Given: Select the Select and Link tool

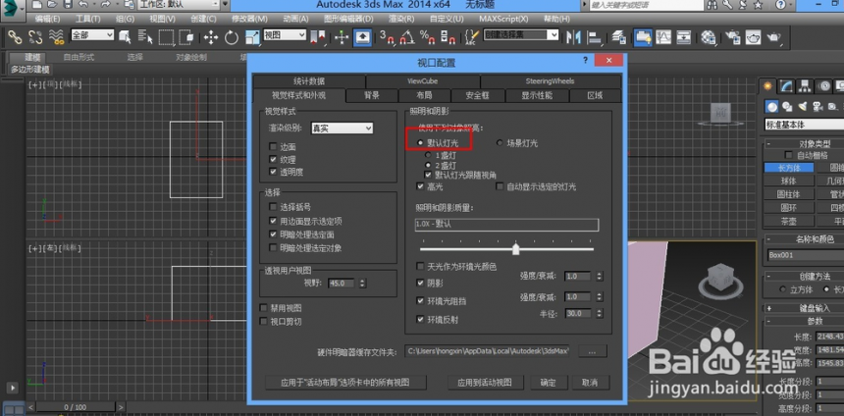Looking at the screenshot, I should tap(15, 37).
